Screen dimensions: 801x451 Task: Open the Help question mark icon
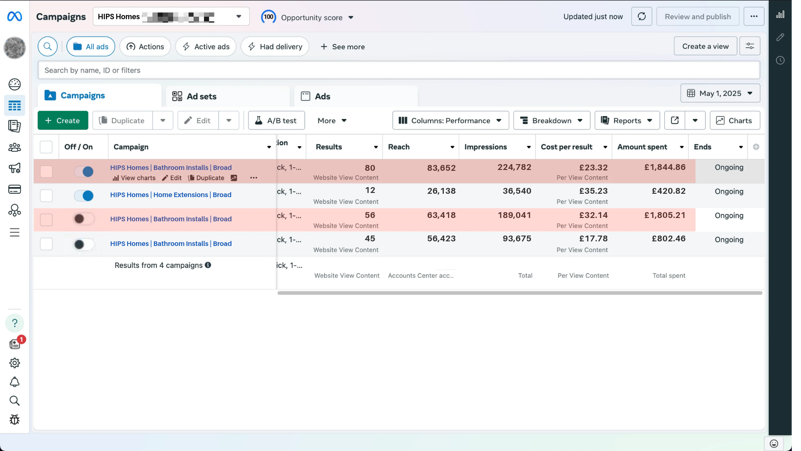pyautogui.click(x=15, y=323)
